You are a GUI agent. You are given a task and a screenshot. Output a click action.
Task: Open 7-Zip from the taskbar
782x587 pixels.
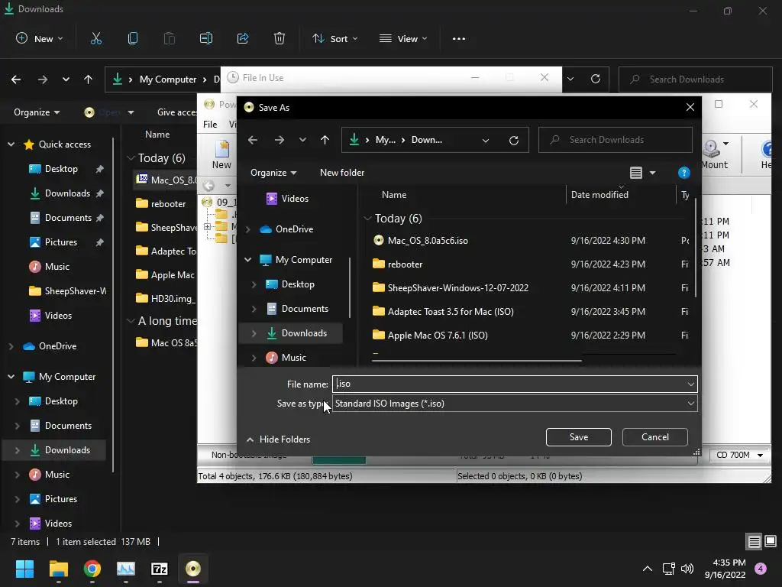160,569
